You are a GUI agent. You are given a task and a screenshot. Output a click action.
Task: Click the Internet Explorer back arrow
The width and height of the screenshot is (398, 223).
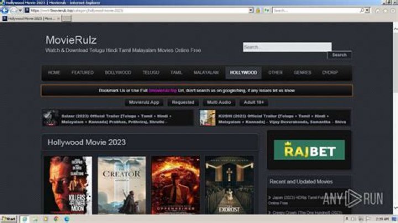(5, 10)
